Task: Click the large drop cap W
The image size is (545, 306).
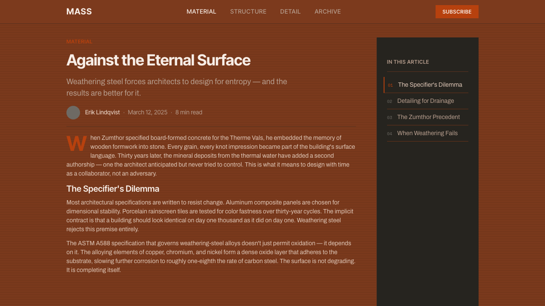Action: [77, 144]
